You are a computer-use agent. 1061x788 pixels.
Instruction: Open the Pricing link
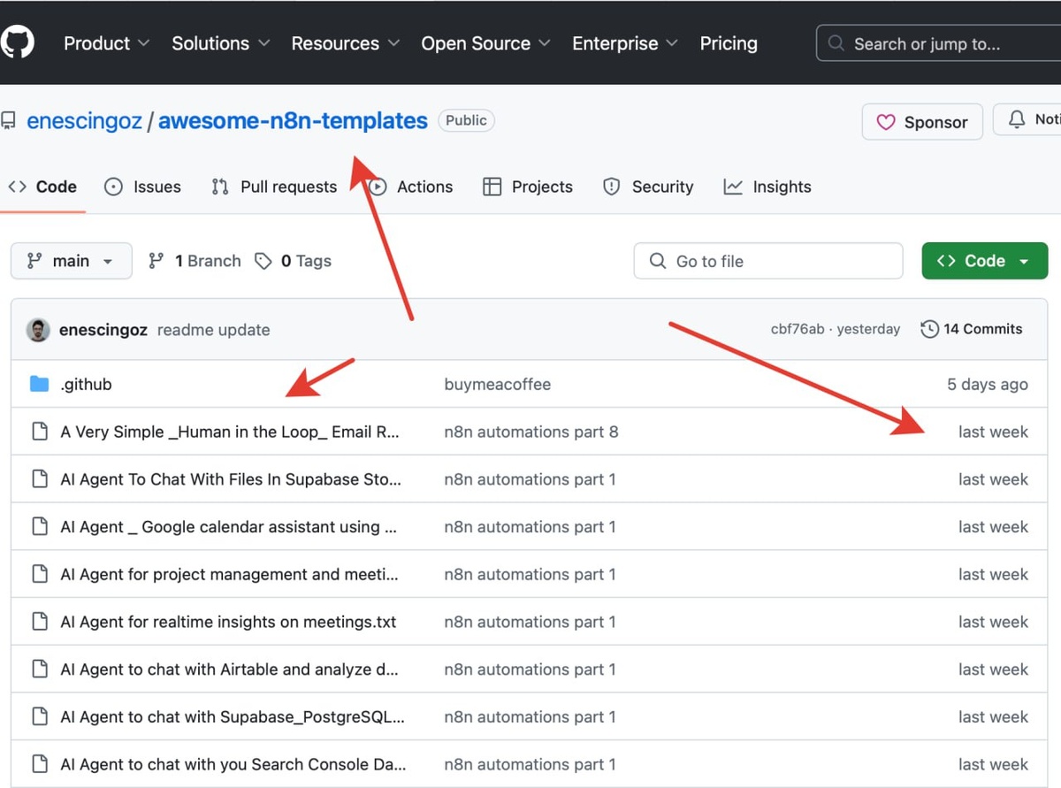pyautogui.click(x=729, y=43)
